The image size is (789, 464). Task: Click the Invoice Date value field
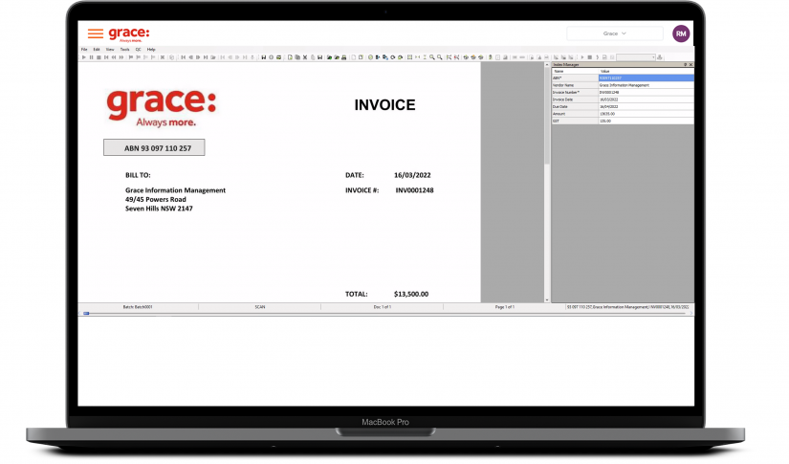[x=646, y=99]
